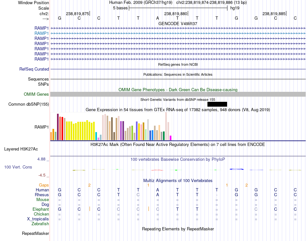Click the magenta bar ending the GTEx chart
The width and height of the screenshot is (306, 241).
point(171,138)
